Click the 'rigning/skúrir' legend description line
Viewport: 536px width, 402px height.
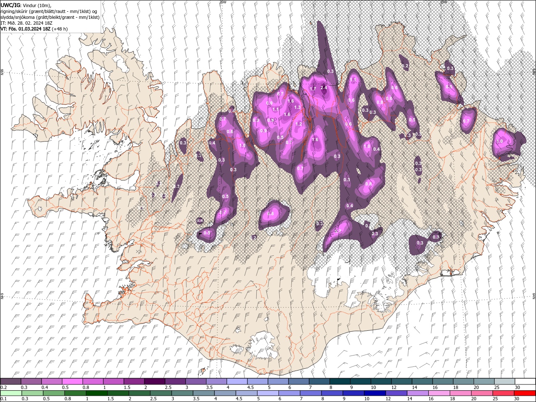49,11
